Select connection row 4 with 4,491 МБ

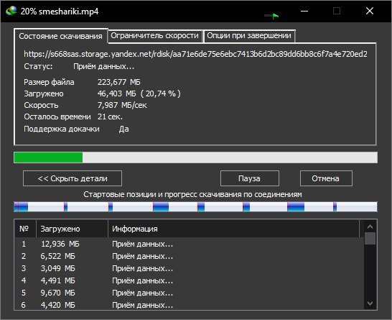coord(189,280)
